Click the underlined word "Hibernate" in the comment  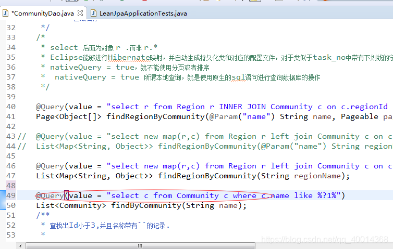tap(129, 58)
